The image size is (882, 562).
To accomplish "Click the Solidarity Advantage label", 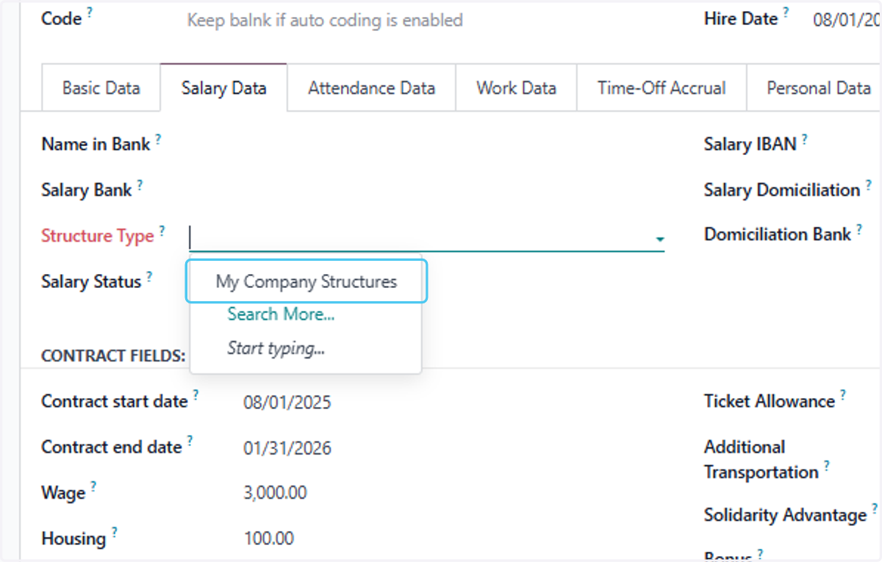I will point(786,516).
